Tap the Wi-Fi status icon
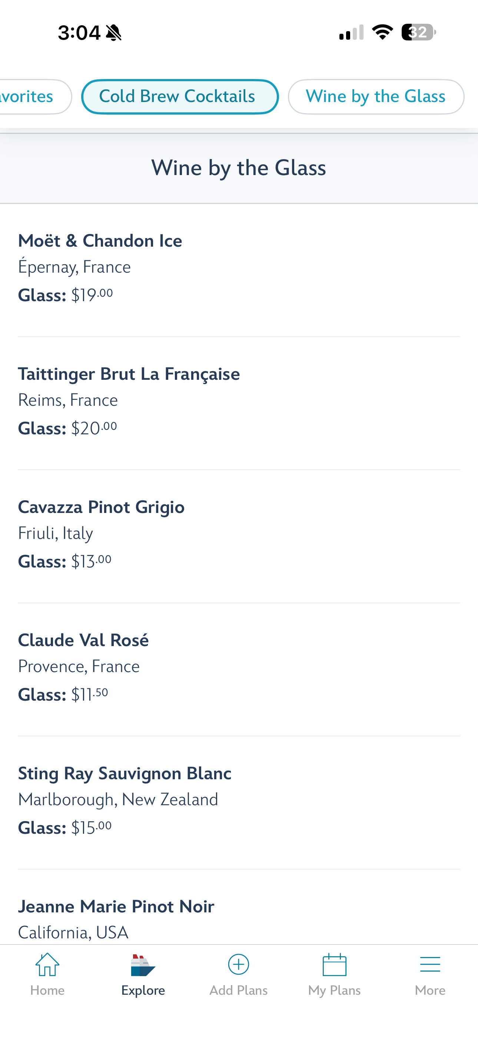The width and height of the screenshot is (478, 1037). pyautogui.click(x=382, y=32)
